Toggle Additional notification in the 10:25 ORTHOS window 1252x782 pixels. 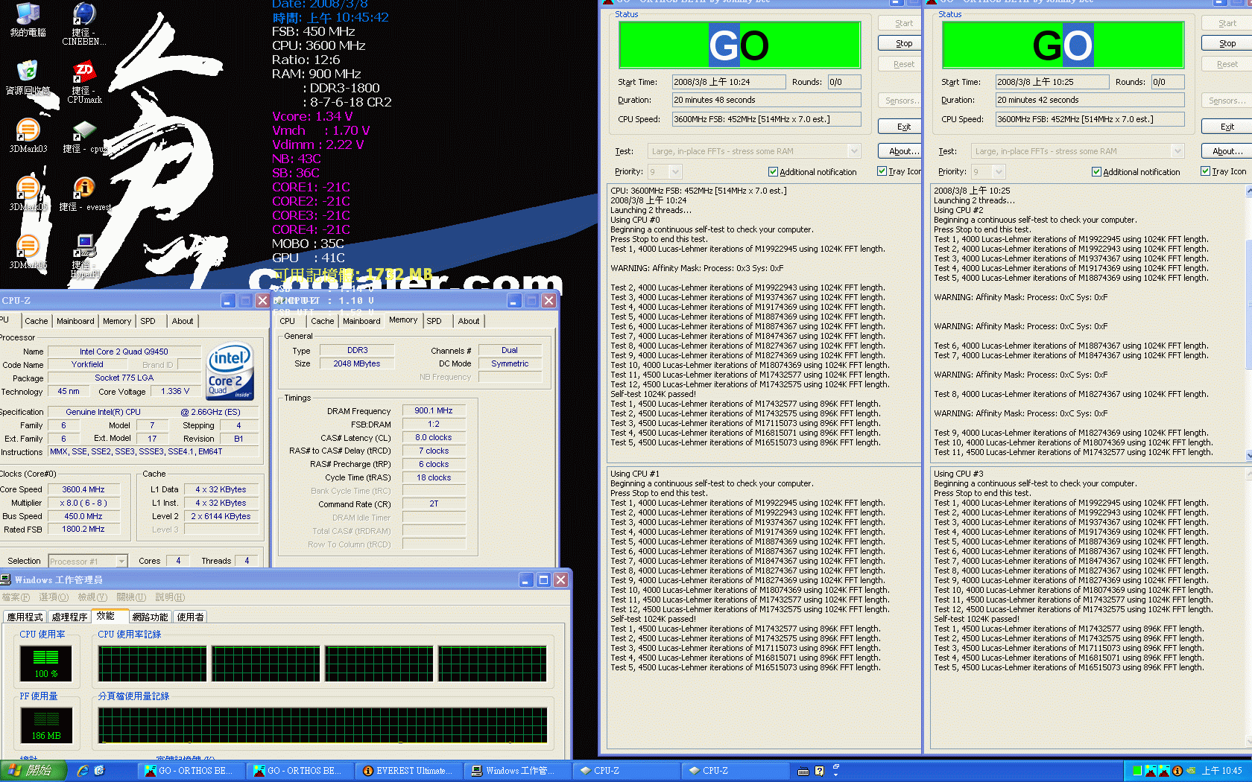pyautogui.click(x=1136, y=172)
